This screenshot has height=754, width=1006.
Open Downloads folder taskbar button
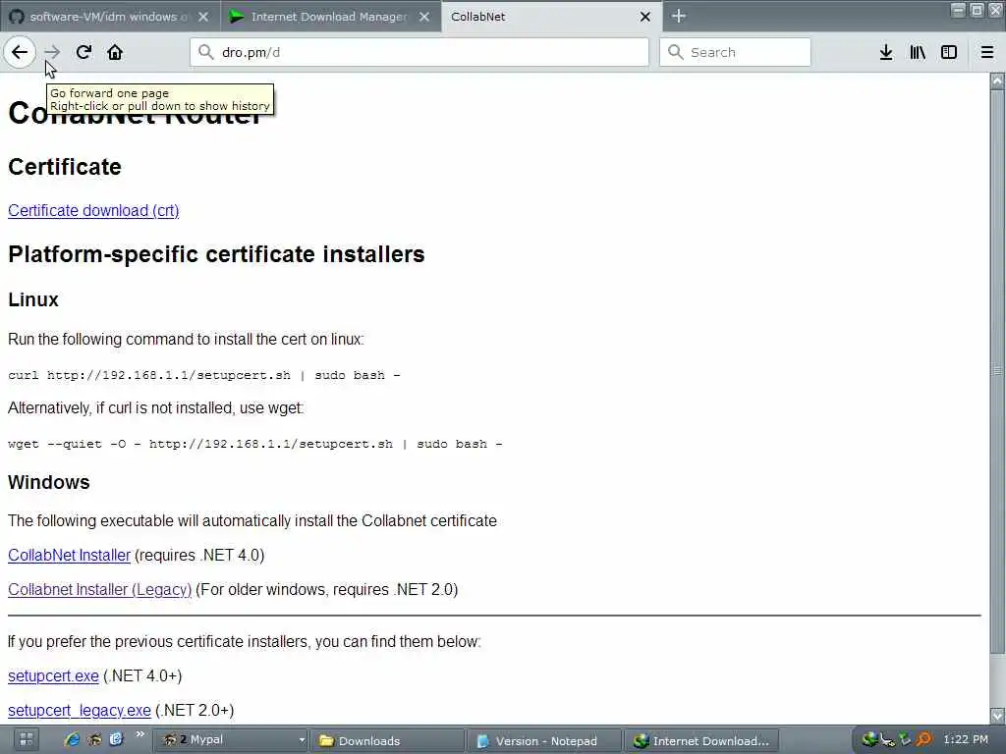click(387, 740)
